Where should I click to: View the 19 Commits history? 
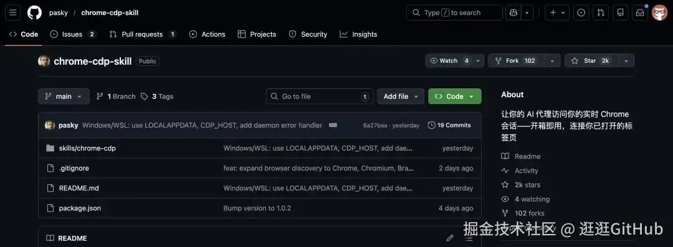tap(449, 125)
